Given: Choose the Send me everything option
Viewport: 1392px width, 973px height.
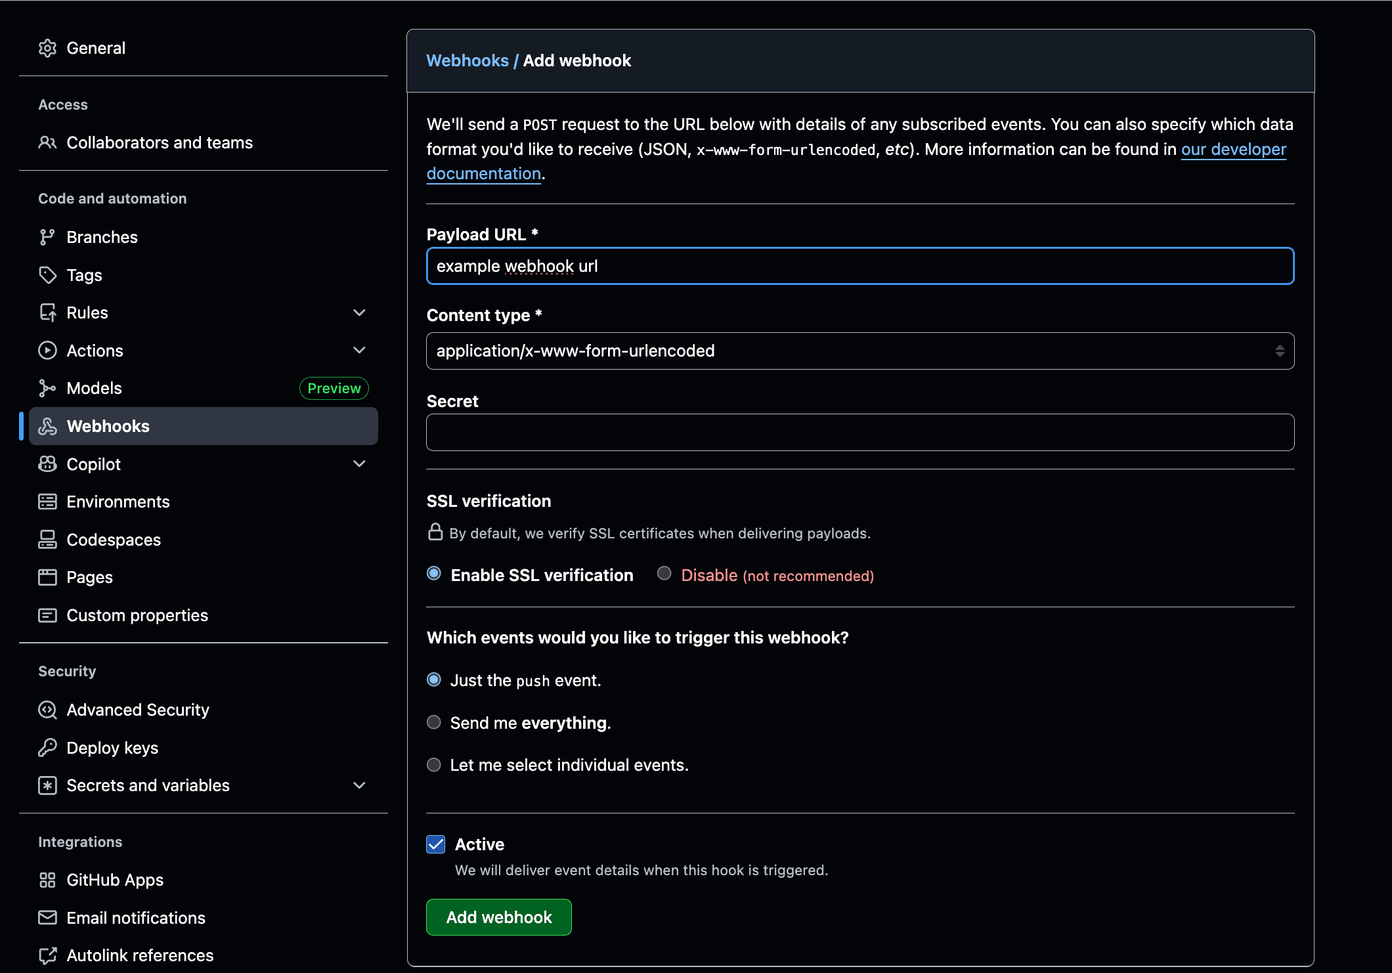Looking at the screenshot, I should (x=434, y=723).
